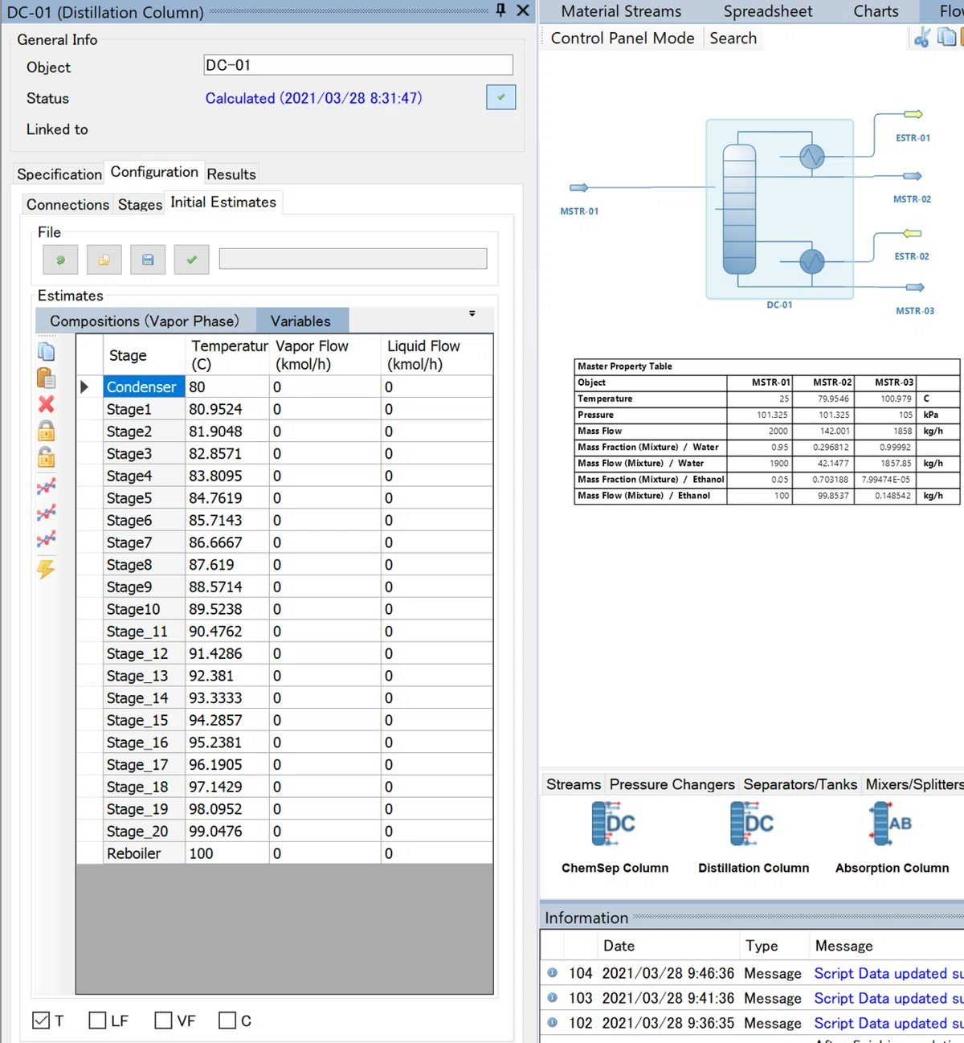Viewport: 964px width, 1043px height.
Task: Click the green checkmark button under File
Action: [191, 260]
